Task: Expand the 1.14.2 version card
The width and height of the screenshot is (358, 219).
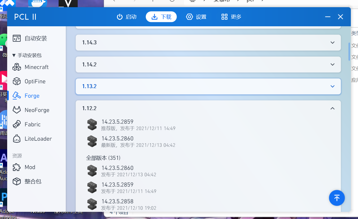Action: (x=208, y=65)
